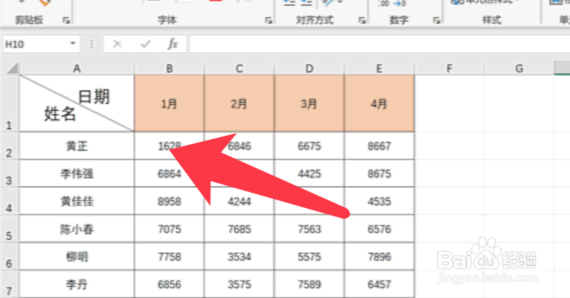The height and width of the screenshot is (298, 570).
Task: Select the cell with value 7075
Action: tap(169, 229)
